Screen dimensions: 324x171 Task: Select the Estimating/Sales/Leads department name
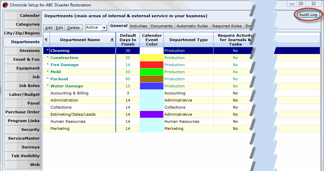[x=73, y=114]
